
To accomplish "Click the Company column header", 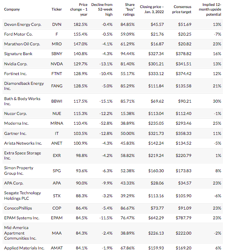I will coord(12,9).
